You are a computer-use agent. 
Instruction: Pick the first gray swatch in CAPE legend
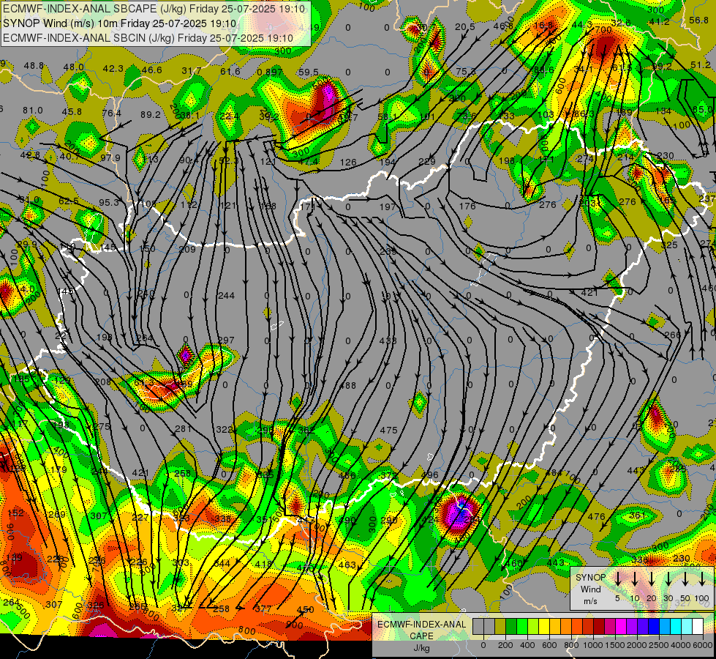pos(478,626)
